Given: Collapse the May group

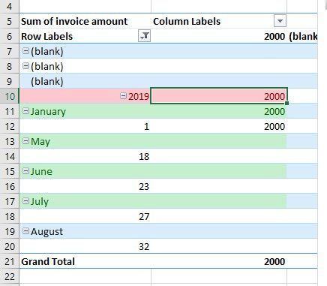Looking at the screenshot, I should click(x=25, y=141).
